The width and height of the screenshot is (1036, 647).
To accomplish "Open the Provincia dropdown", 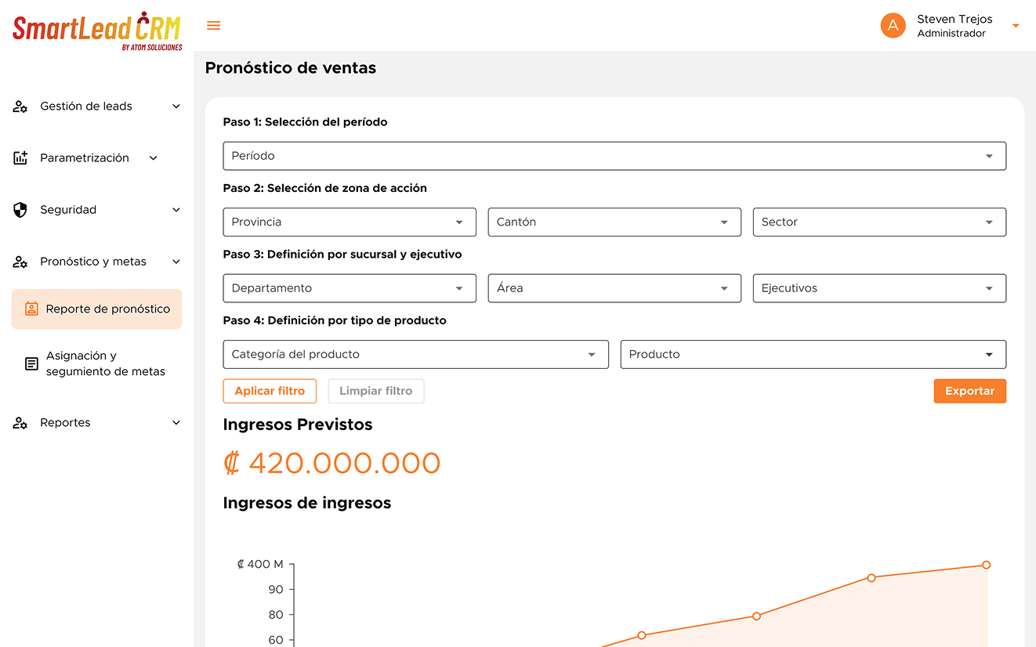I will point(349,222).
